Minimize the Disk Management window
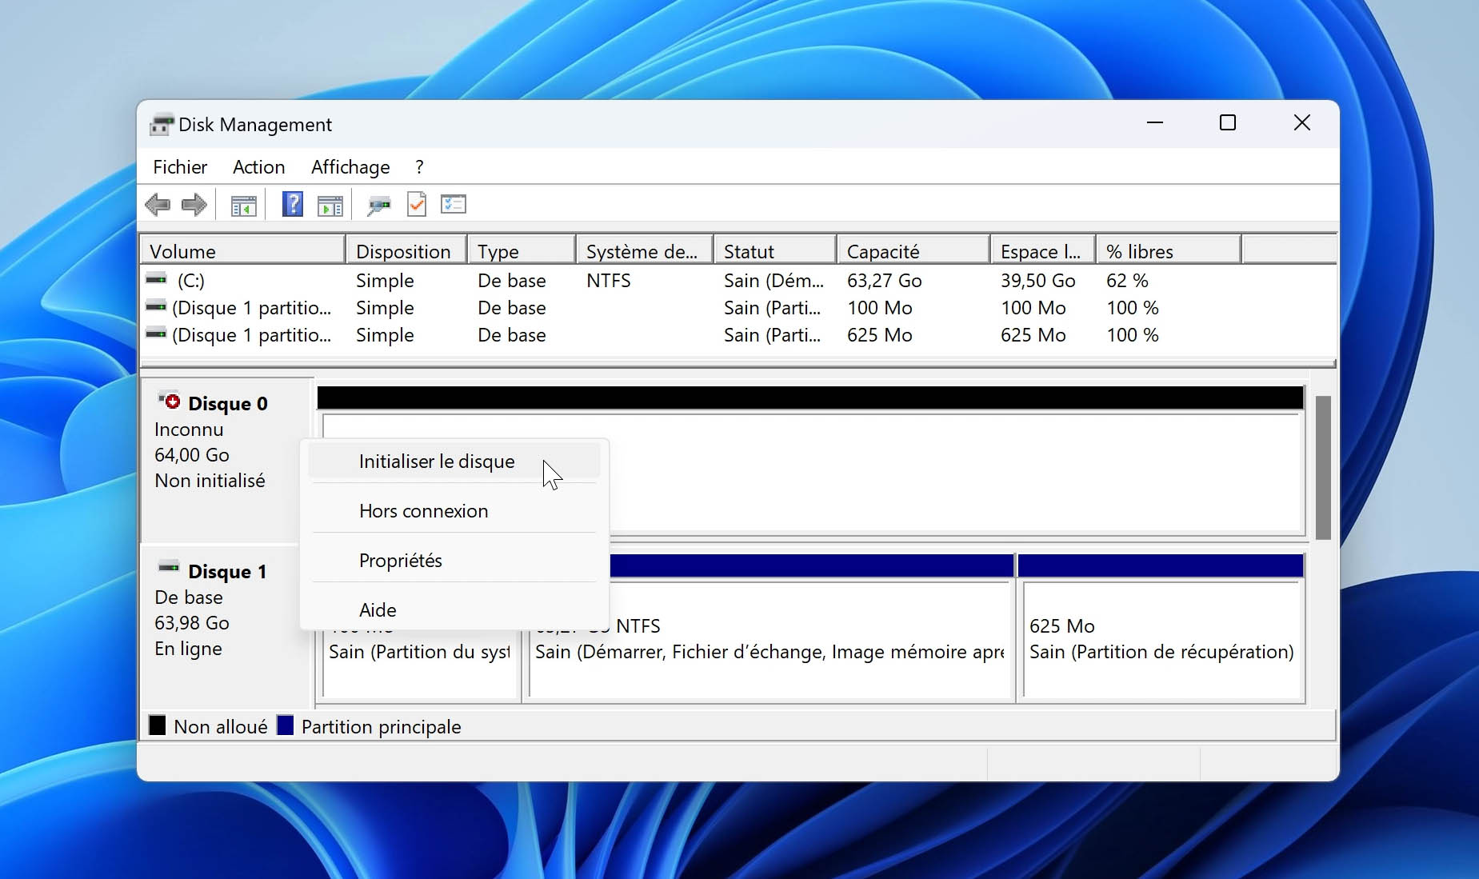The image size is (1479, 879). point(1154,122)
